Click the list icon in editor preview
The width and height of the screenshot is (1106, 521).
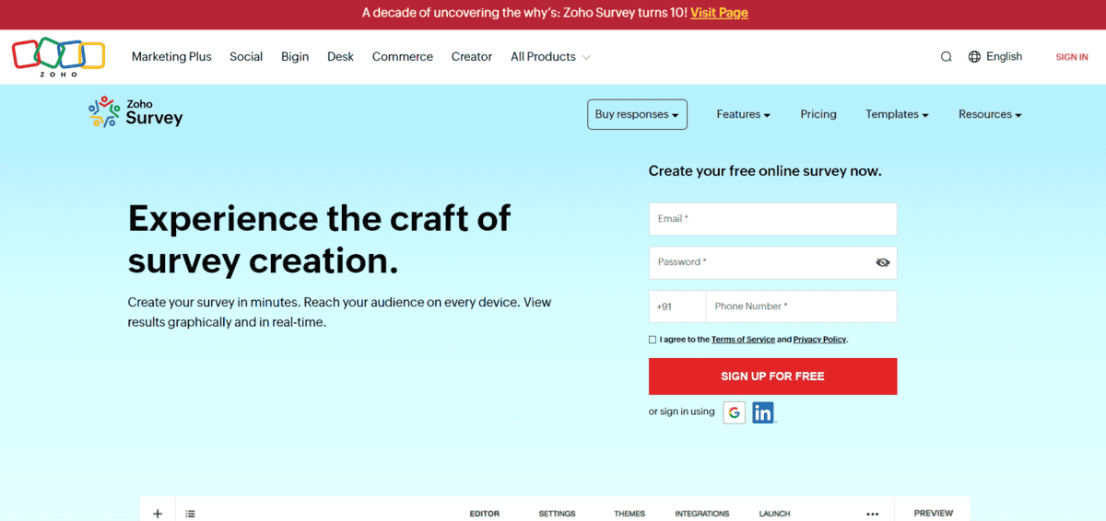[190, 514]
